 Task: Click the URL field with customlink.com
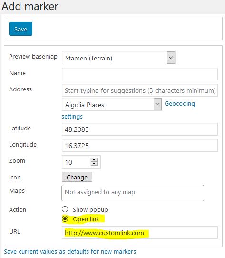[140, 233]
